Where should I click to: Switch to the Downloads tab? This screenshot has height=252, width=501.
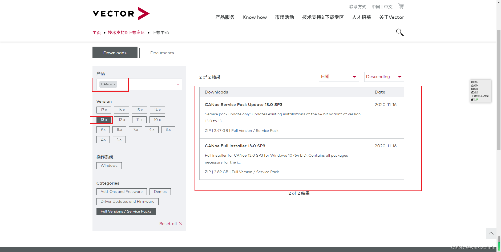pyautogui.click(x=115, y=53)
